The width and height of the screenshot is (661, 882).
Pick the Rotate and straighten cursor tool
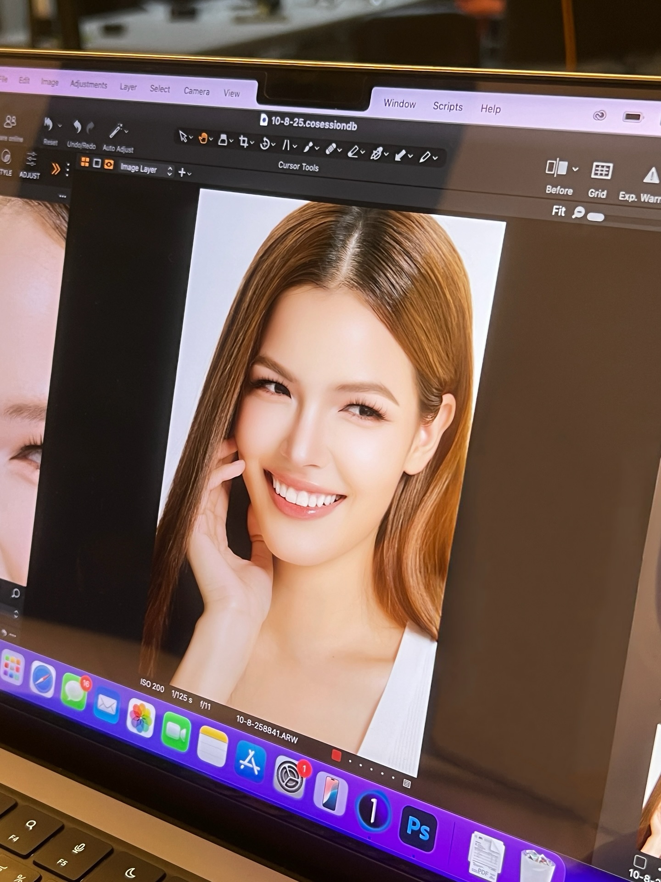pyautogui.click(x=265, y=144)
